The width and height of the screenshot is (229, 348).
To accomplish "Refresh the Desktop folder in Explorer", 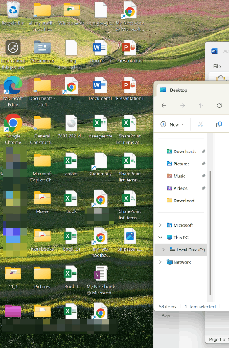I will pos(219,105).
